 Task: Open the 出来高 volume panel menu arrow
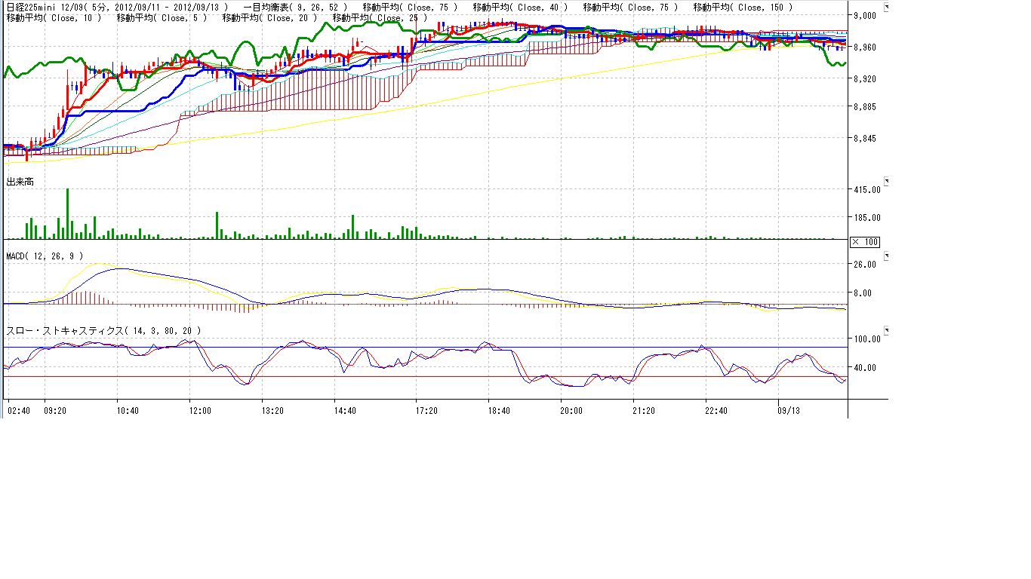[x=887, y=182]
